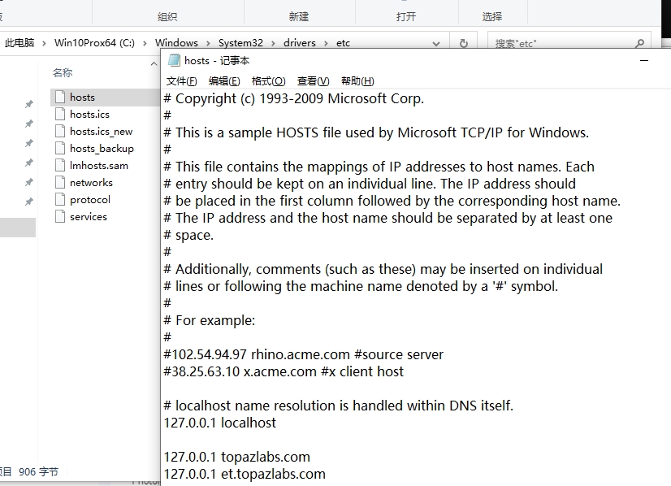Open the 格式(O) menu in Notepad
The image size is (671, 486).
[268, 81]
